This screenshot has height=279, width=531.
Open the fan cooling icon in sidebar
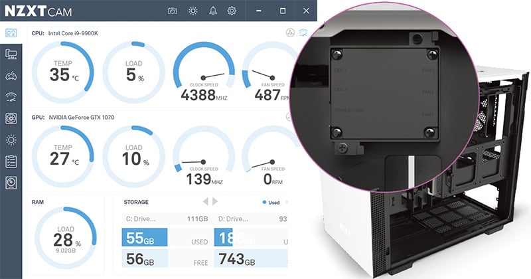pos(11,118)
